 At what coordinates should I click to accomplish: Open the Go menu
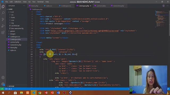click(29, 2)
